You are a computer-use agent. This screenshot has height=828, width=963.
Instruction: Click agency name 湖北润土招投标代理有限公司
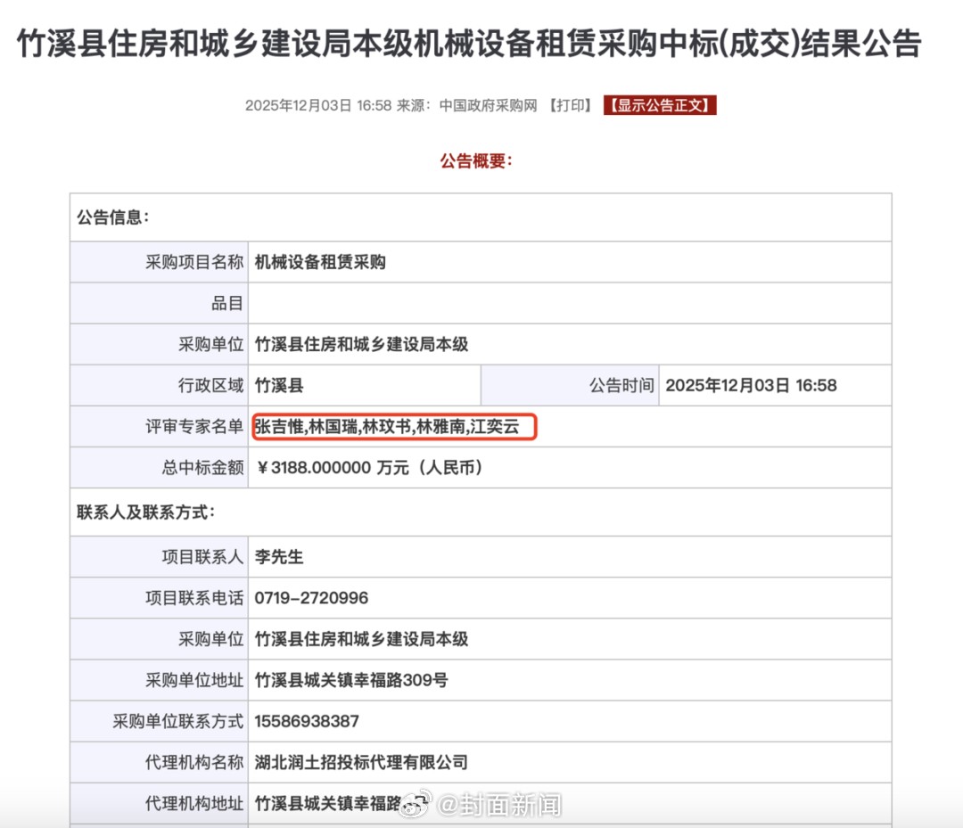pyautogui.click(x=361, y=762)
